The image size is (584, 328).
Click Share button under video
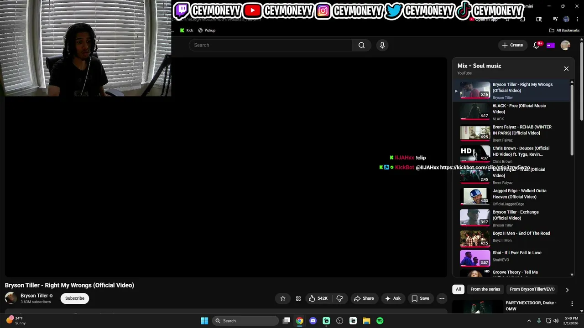[x=364, y=298]
